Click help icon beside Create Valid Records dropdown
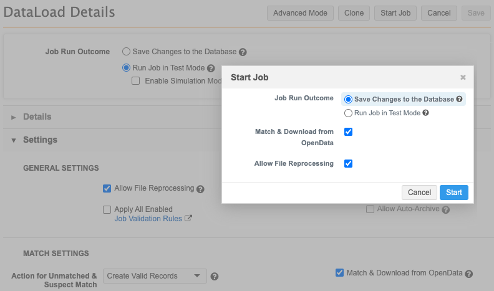This screenshot has width=494, height=291. 215,277
